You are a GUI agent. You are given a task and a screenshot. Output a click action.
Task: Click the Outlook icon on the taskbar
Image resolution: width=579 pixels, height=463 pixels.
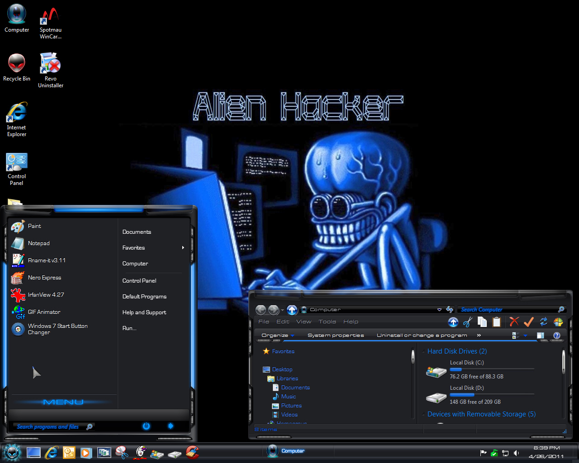point(69,452)
